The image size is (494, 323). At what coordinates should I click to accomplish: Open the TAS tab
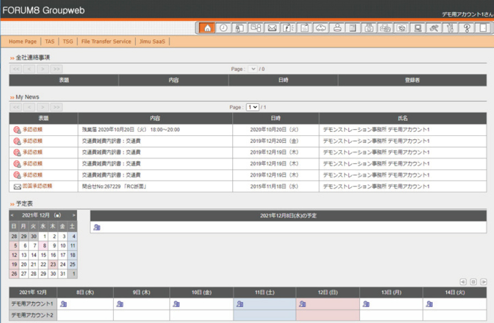[x=50, y=41]
